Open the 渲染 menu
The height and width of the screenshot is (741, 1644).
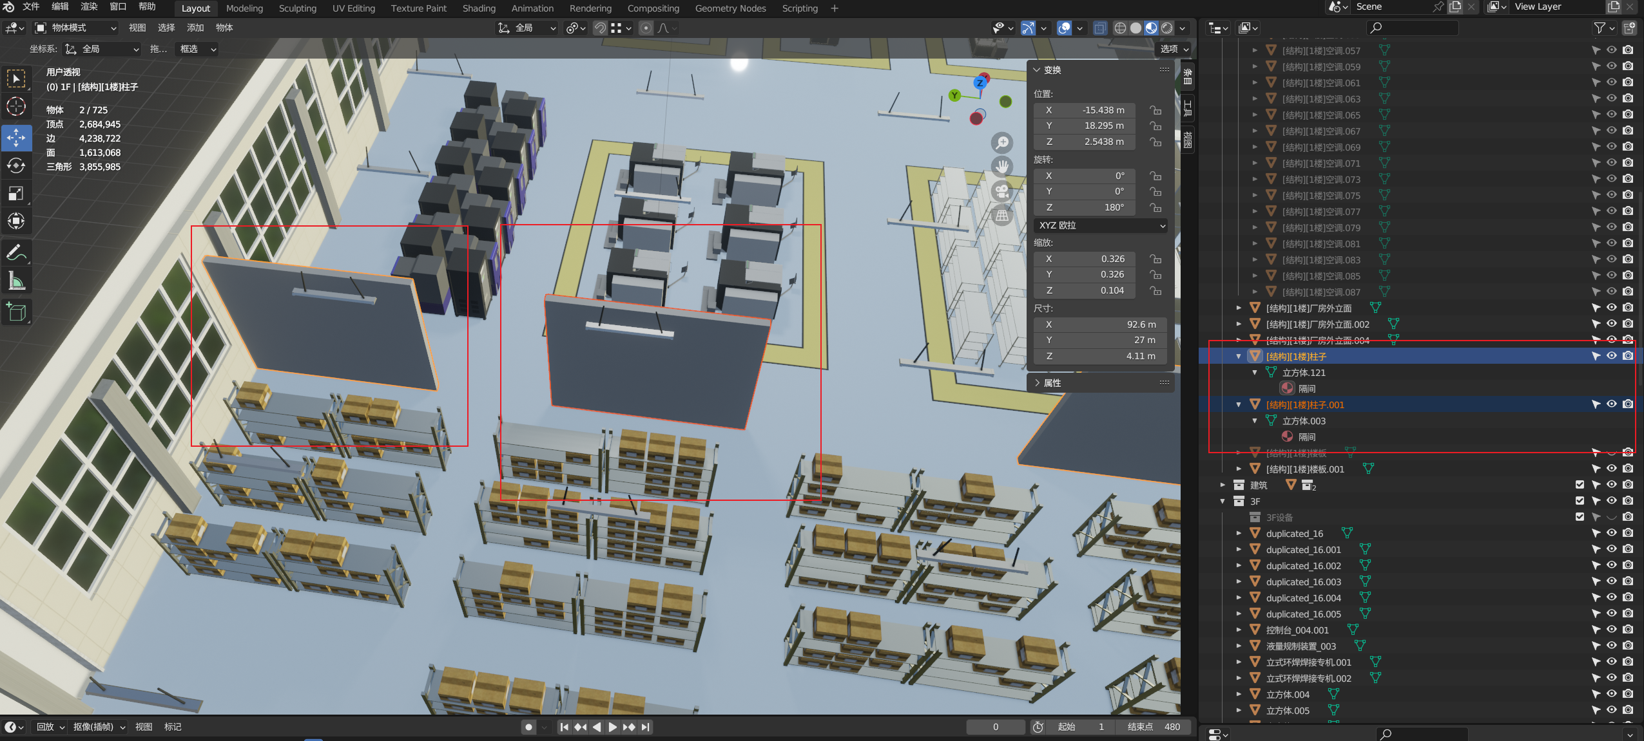coord(89,6)
